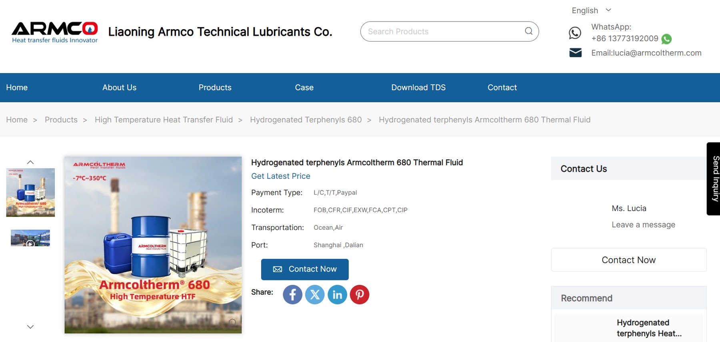Click the WhatsApp phone outline icon
The image size is (720, 342).
coord(575,33)
